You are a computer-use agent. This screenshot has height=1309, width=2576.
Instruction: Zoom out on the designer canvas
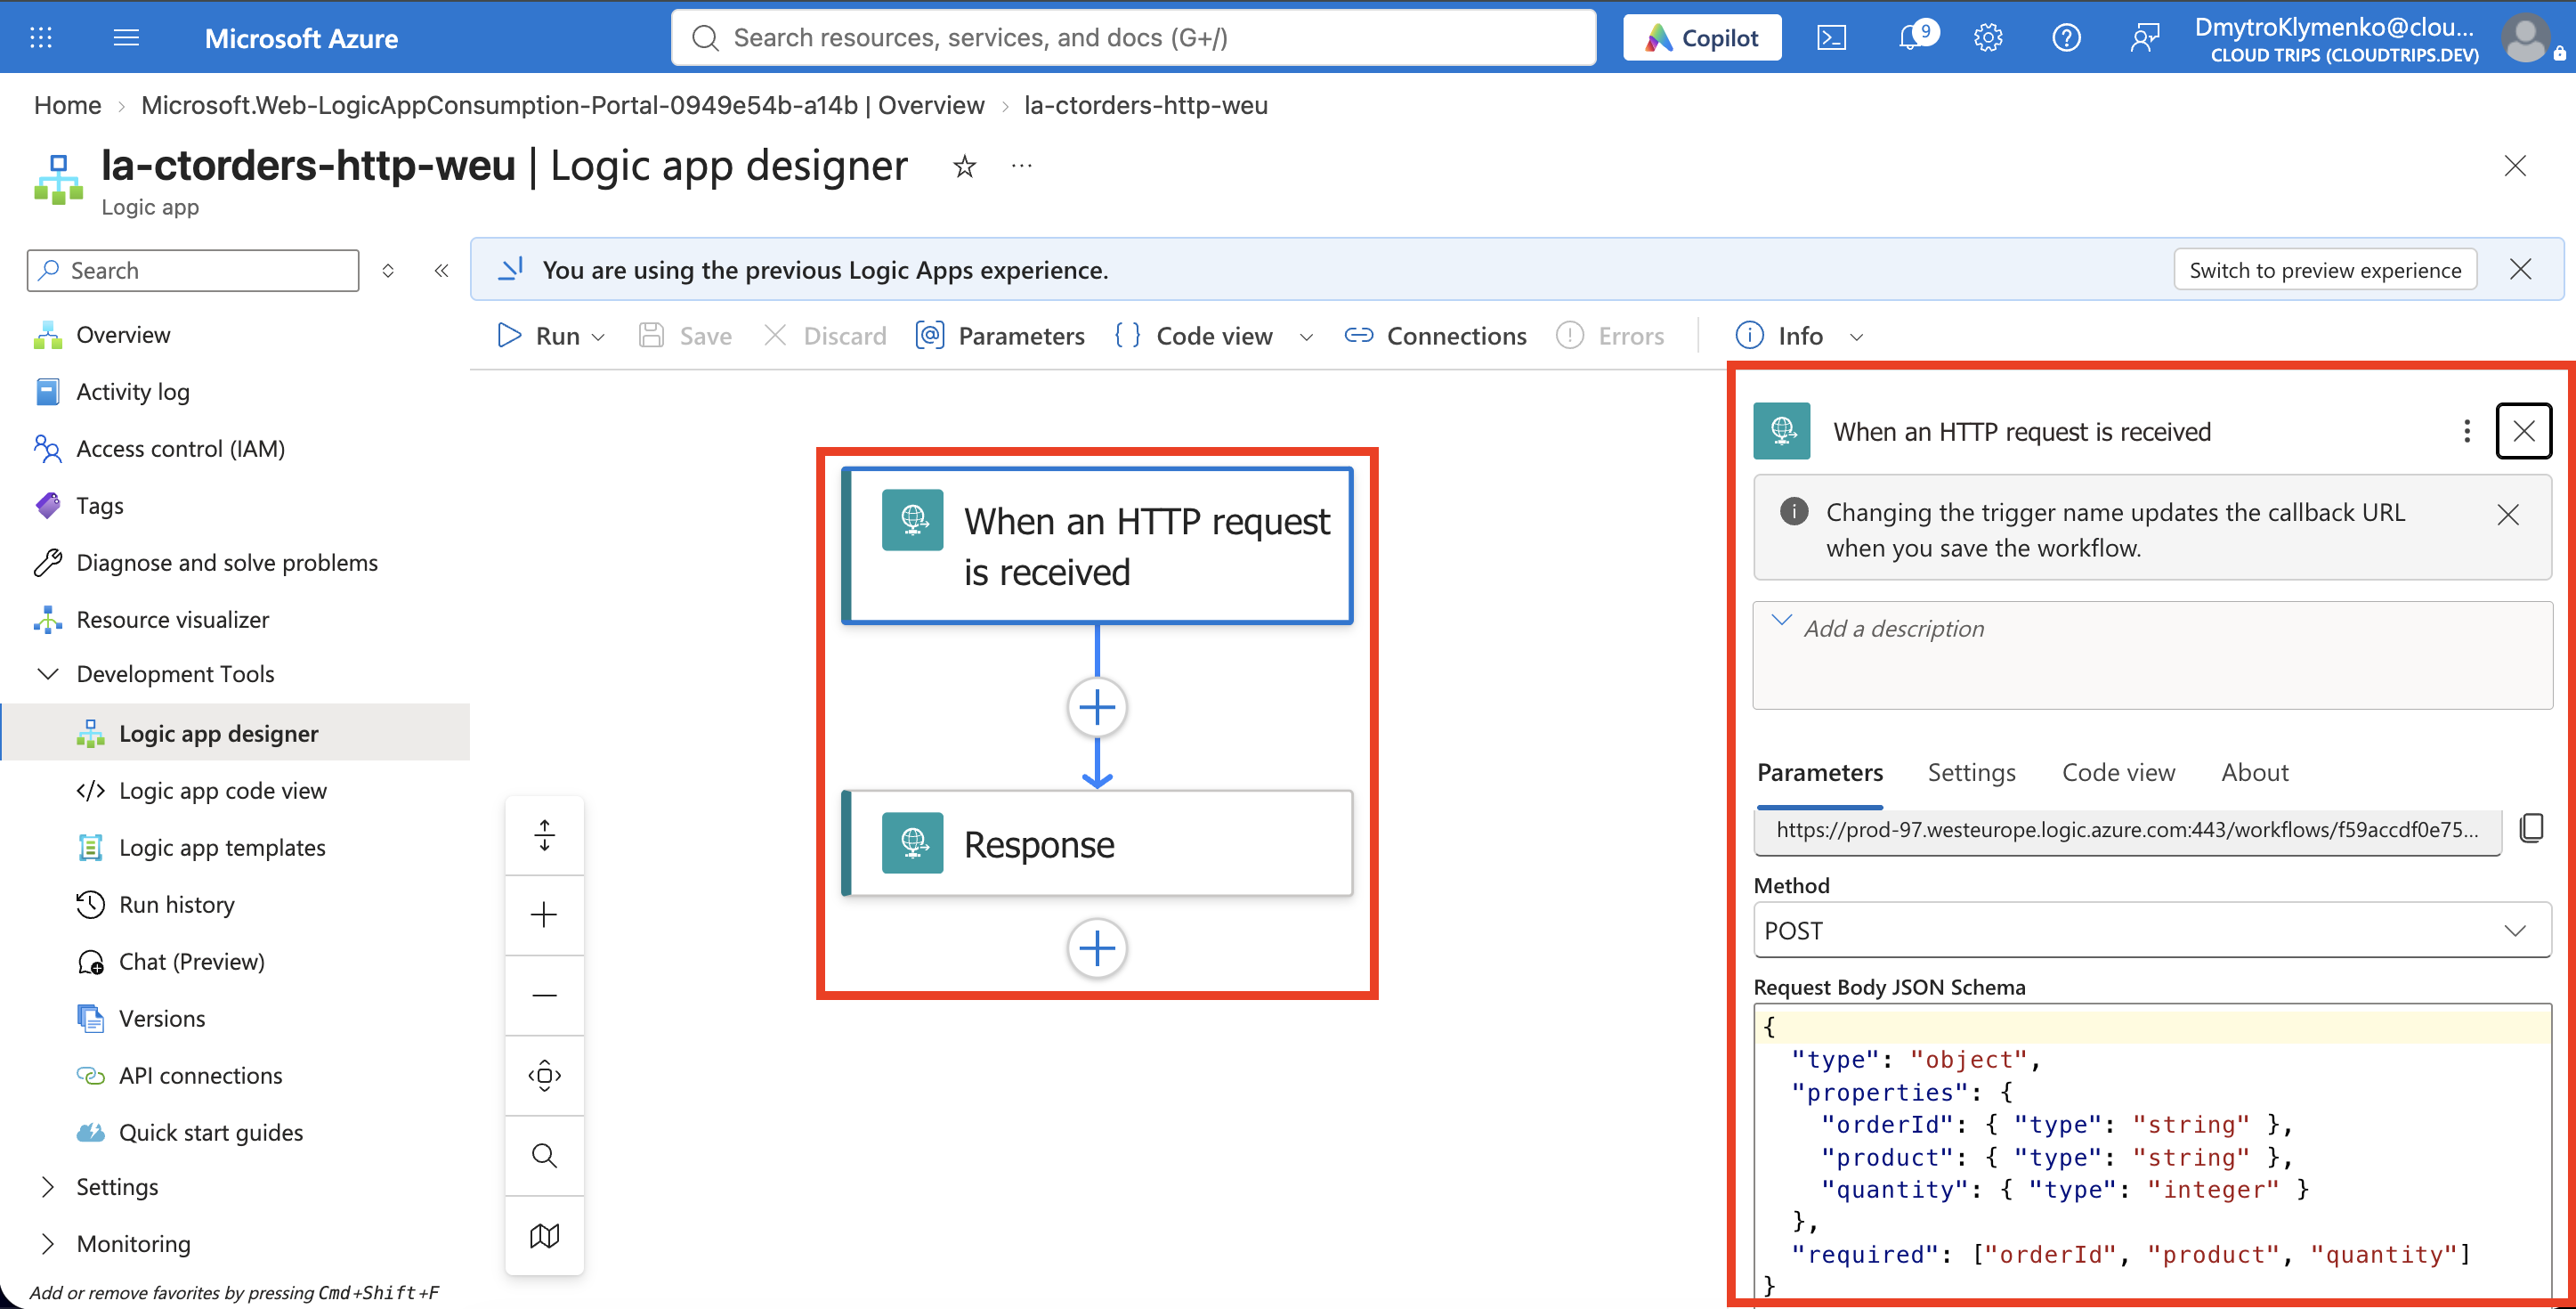click(x=545, y=996)
